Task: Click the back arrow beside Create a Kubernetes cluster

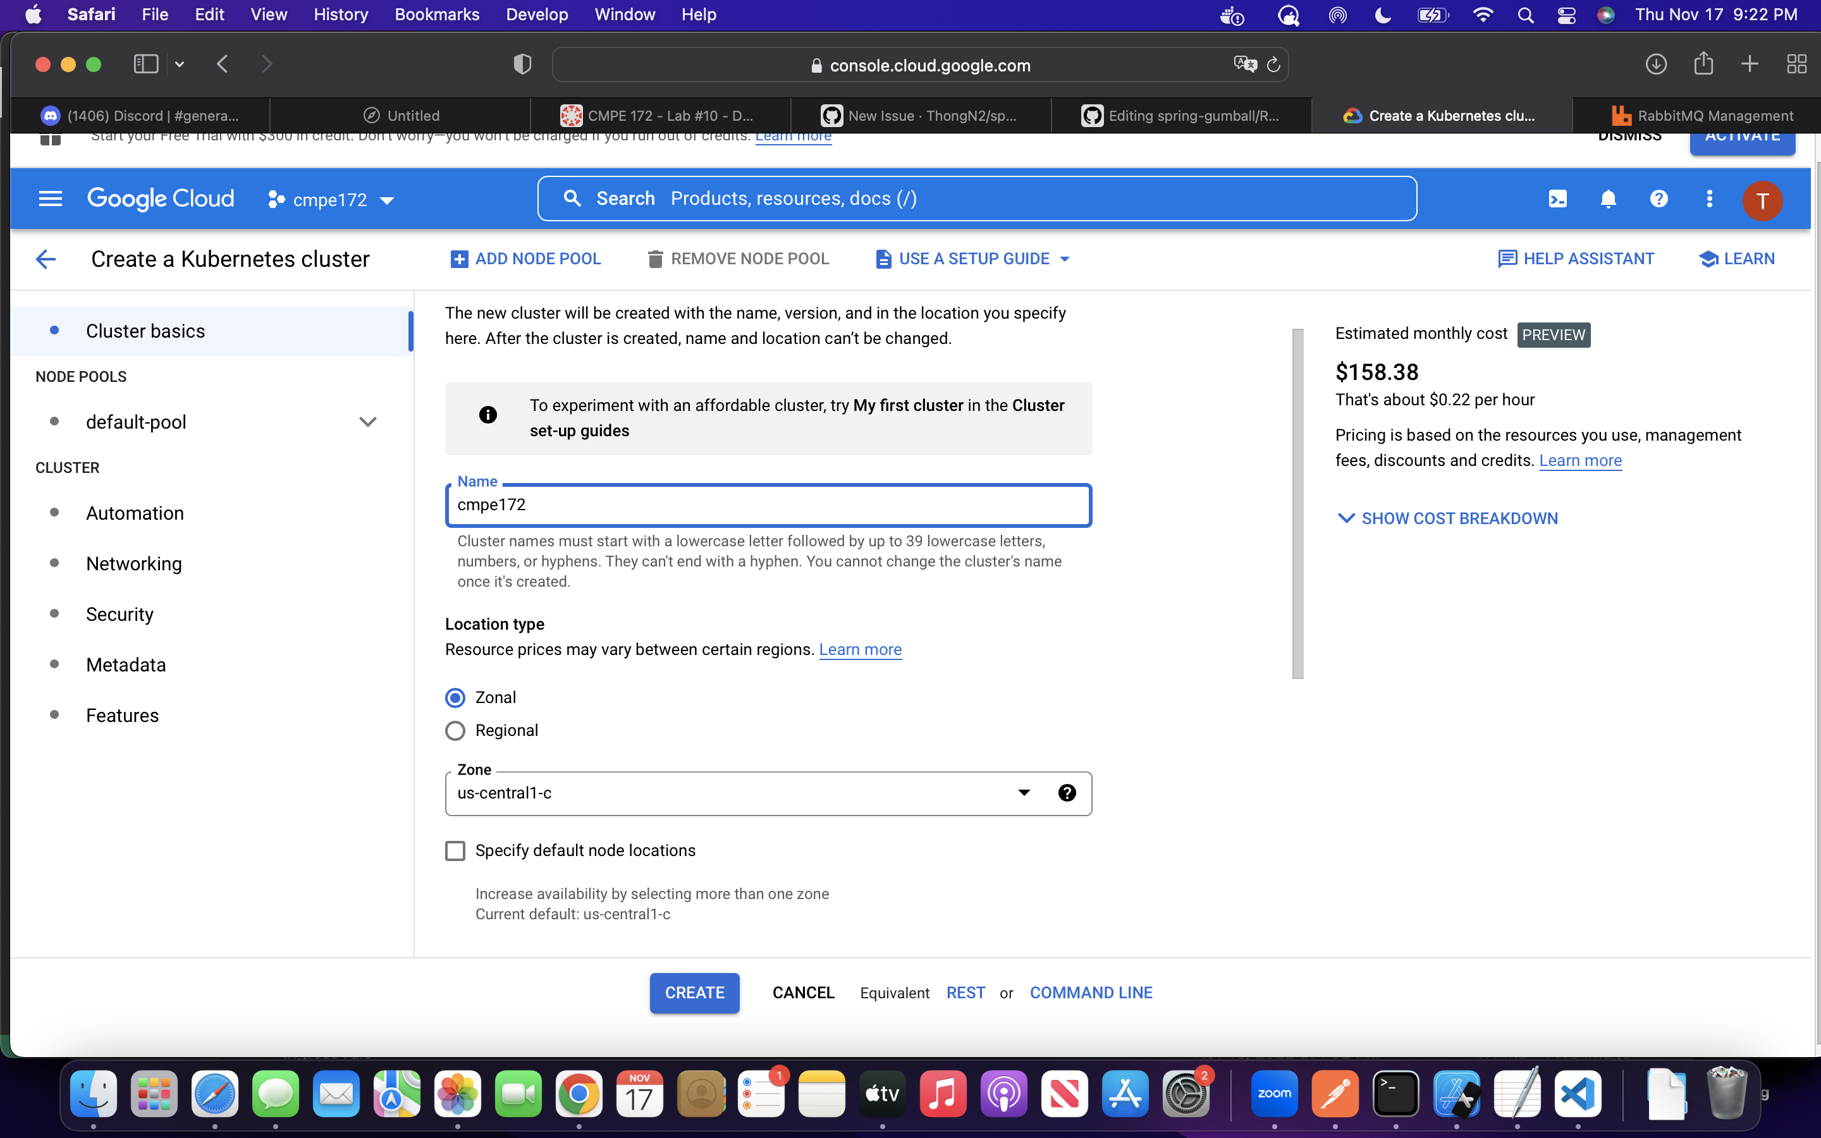Action: click(46, 259)
